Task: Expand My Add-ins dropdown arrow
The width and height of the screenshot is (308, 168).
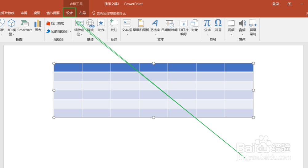Action: point(70,31)
